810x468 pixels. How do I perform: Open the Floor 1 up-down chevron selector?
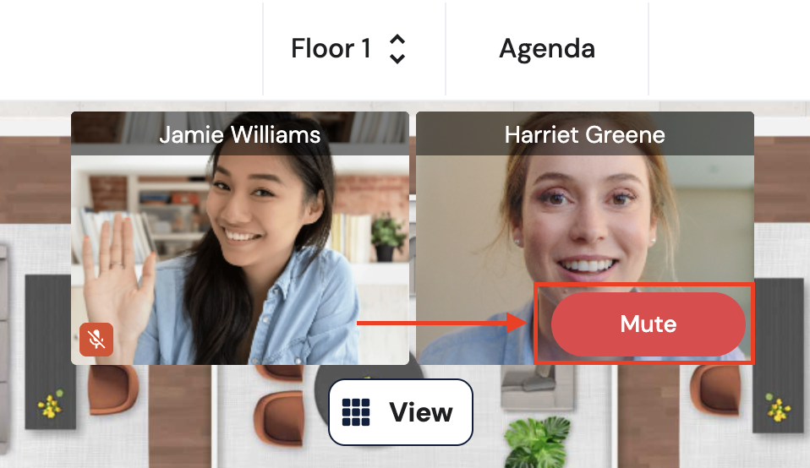397,49
